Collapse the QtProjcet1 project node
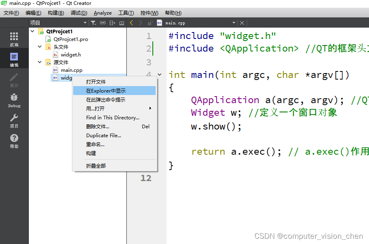 pos(33,31)
